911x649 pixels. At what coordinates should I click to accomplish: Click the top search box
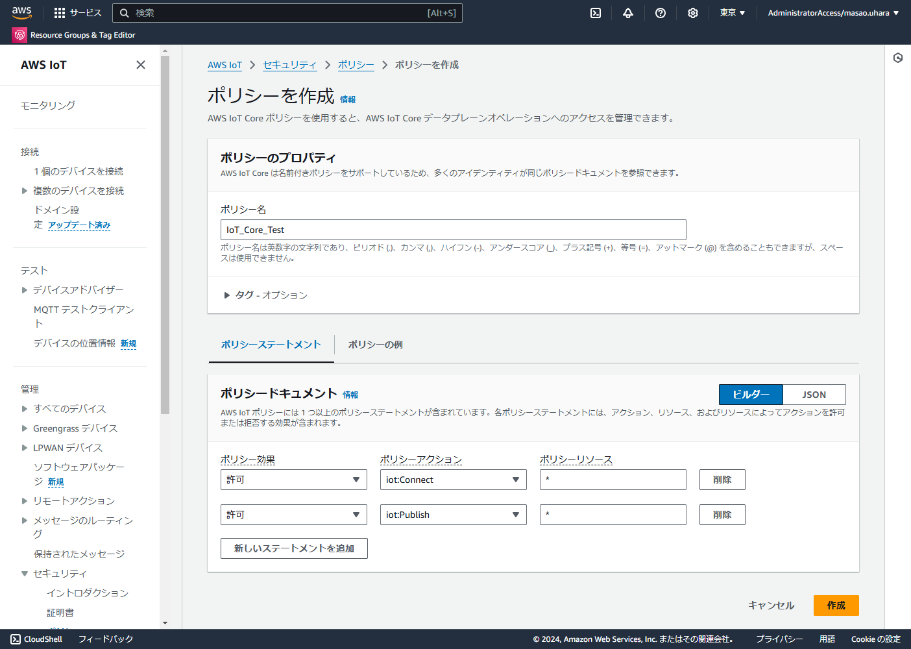[x=287, y=13]
